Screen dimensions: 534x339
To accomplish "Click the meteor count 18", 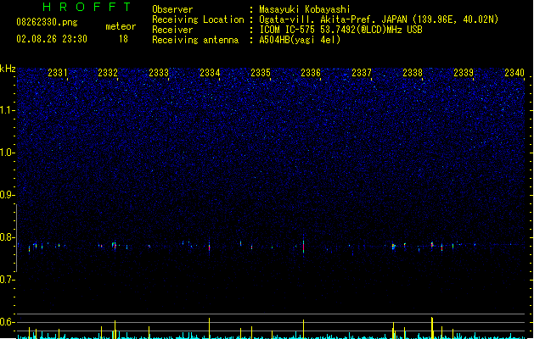I will (x=123, y=39).
